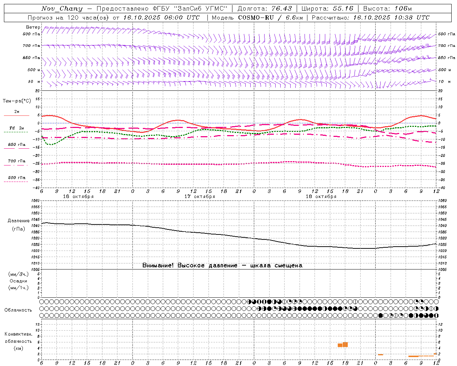Click the warning Внимание! Высокое давление — шкала смещена
Screen dimensions: 457x366
point(222,265)
